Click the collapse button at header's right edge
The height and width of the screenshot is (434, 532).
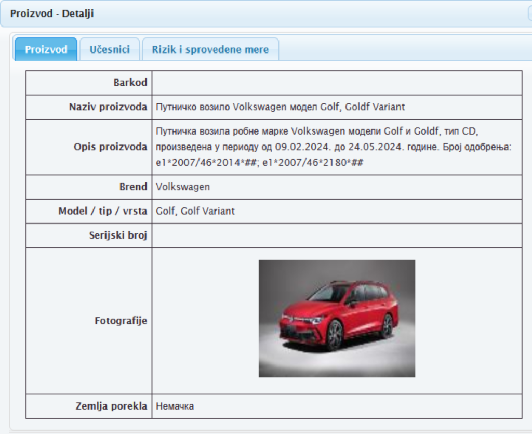click(529, 14)
